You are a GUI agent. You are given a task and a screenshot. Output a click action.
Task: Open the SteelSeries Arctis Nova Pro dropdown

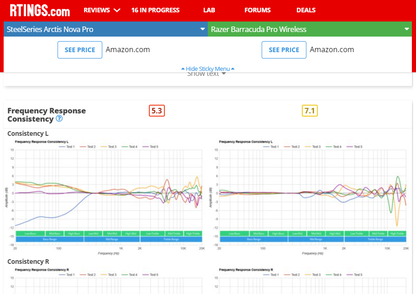pos(105,29)
